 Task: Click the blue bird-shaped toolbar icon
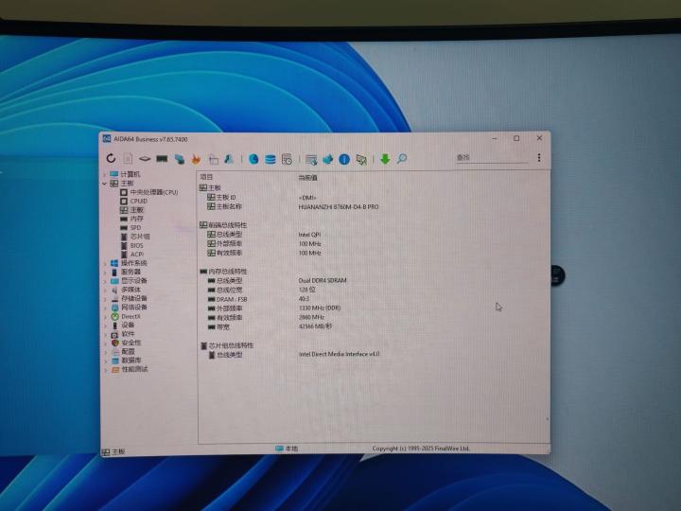click(x=327, y=160)
